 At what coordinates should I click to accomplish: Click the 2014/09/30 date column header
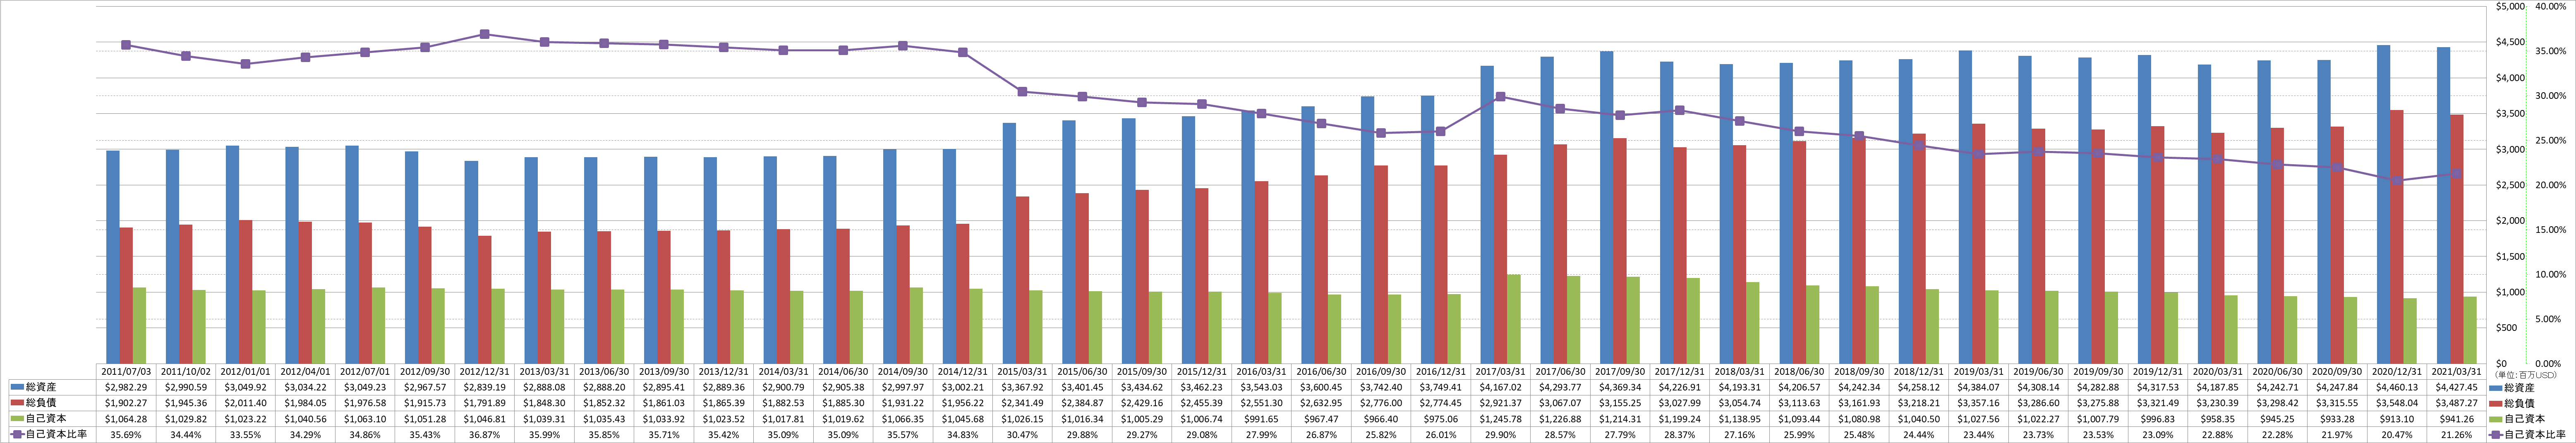tap(903, 371)
